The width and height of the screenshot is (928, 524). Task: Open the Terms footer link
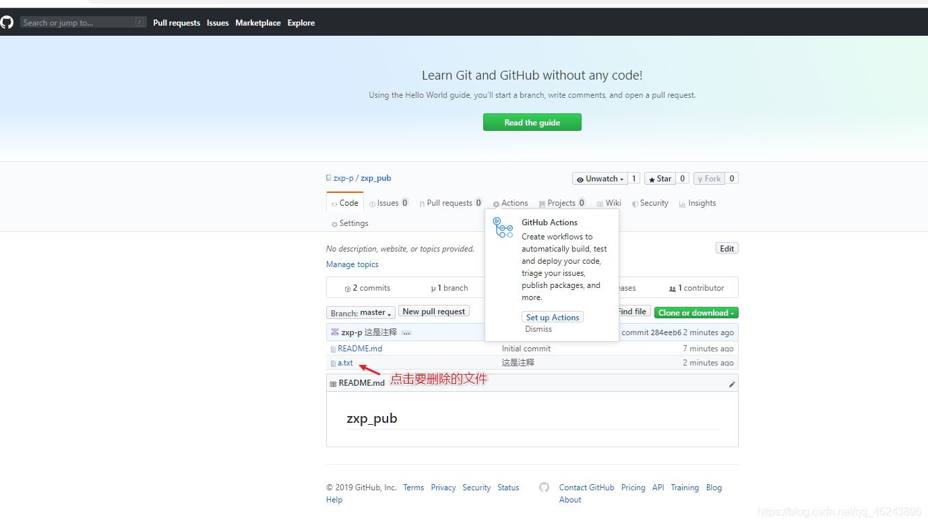[414, 488]
